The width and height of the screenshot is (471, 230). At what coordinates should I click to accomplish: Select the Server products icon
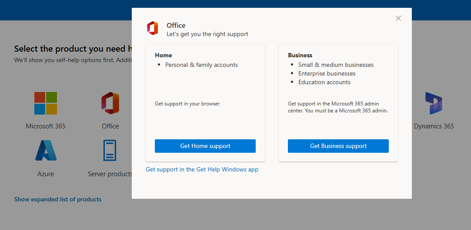tap(110, 151)
